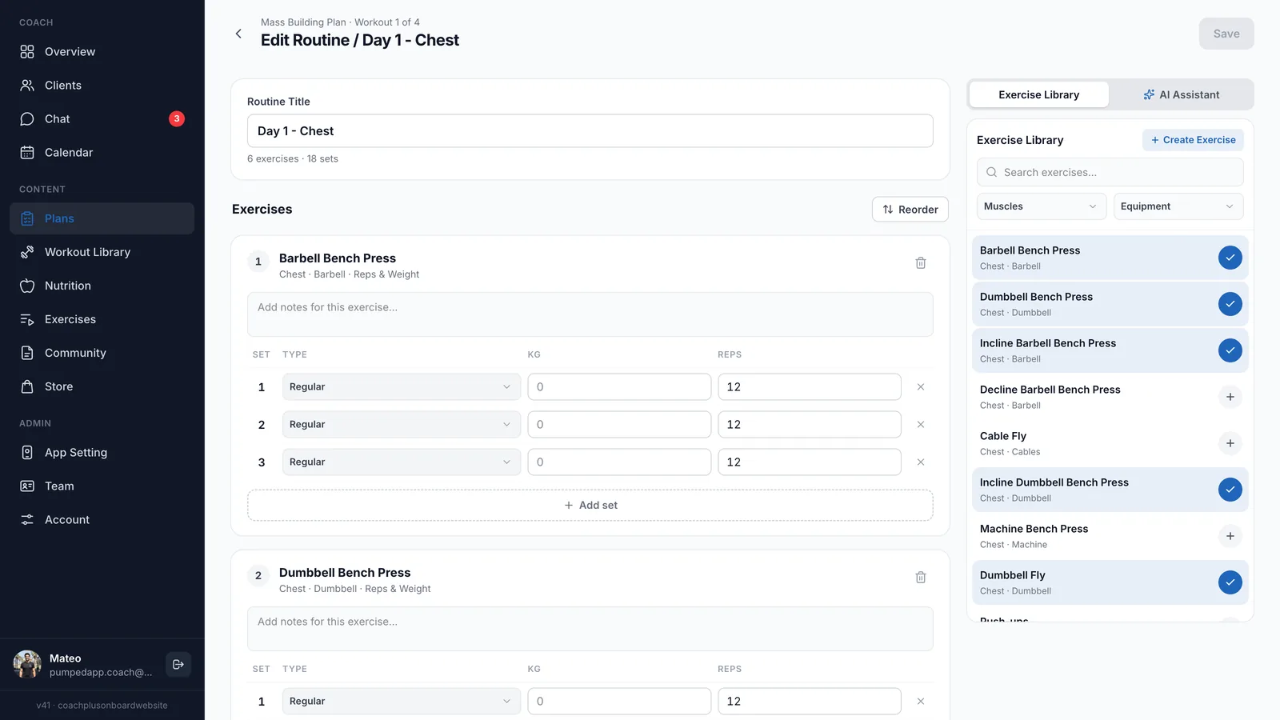Log out with icon beside Mateo
This screenshot has width=1280, height=720.
click(x=178, y=664)
